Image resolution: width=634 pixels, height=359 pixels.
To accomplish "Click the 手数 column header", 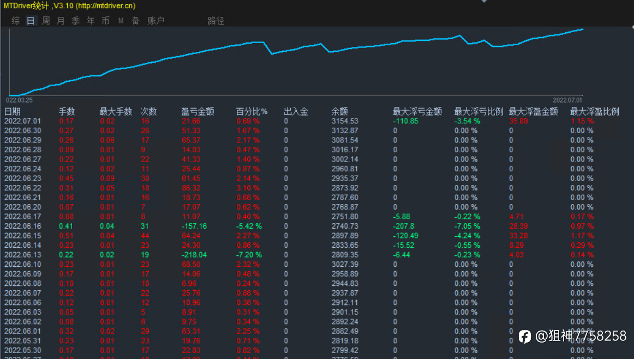I will pos(67,112).
